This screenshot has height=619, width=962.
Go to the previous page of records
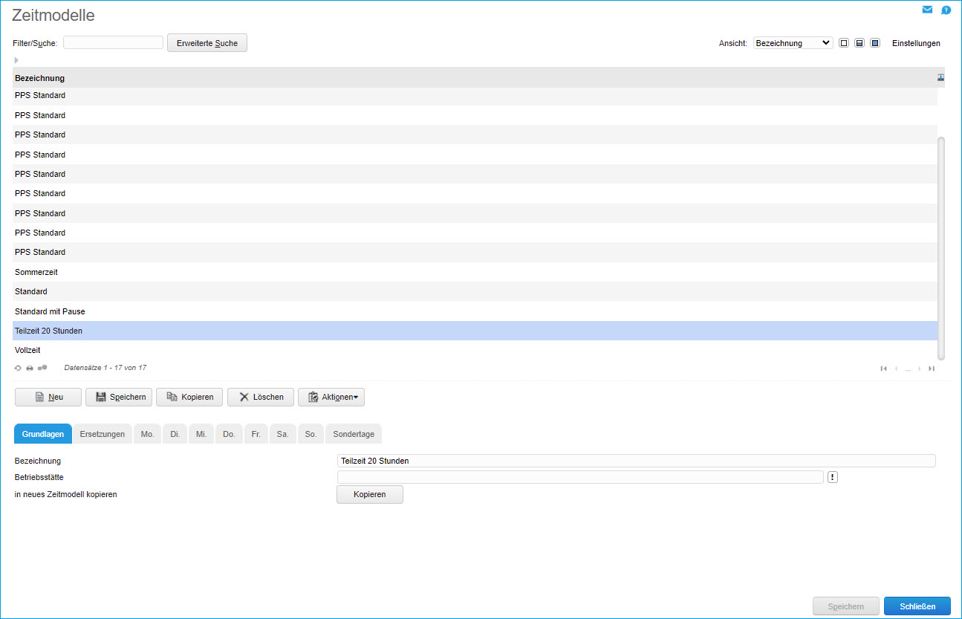click(896, 369)
